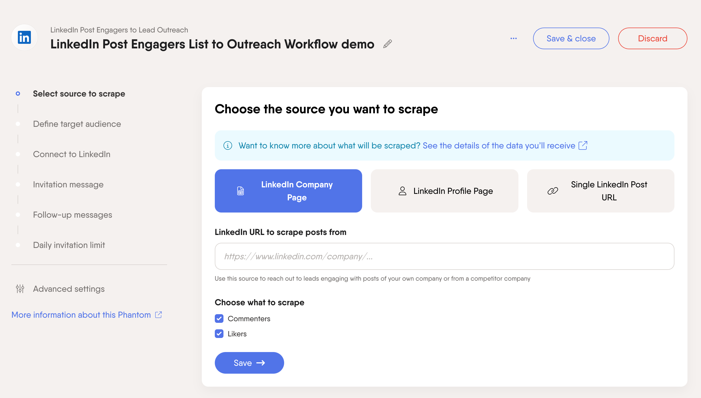Viewport: 701px width, 398px height.
Task: Click the Discard button
Action: pyautogui.click(x=652, y=38)
